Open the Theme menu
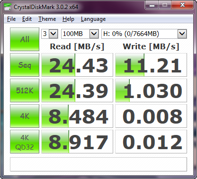197x179 pixels. point(47,19)
